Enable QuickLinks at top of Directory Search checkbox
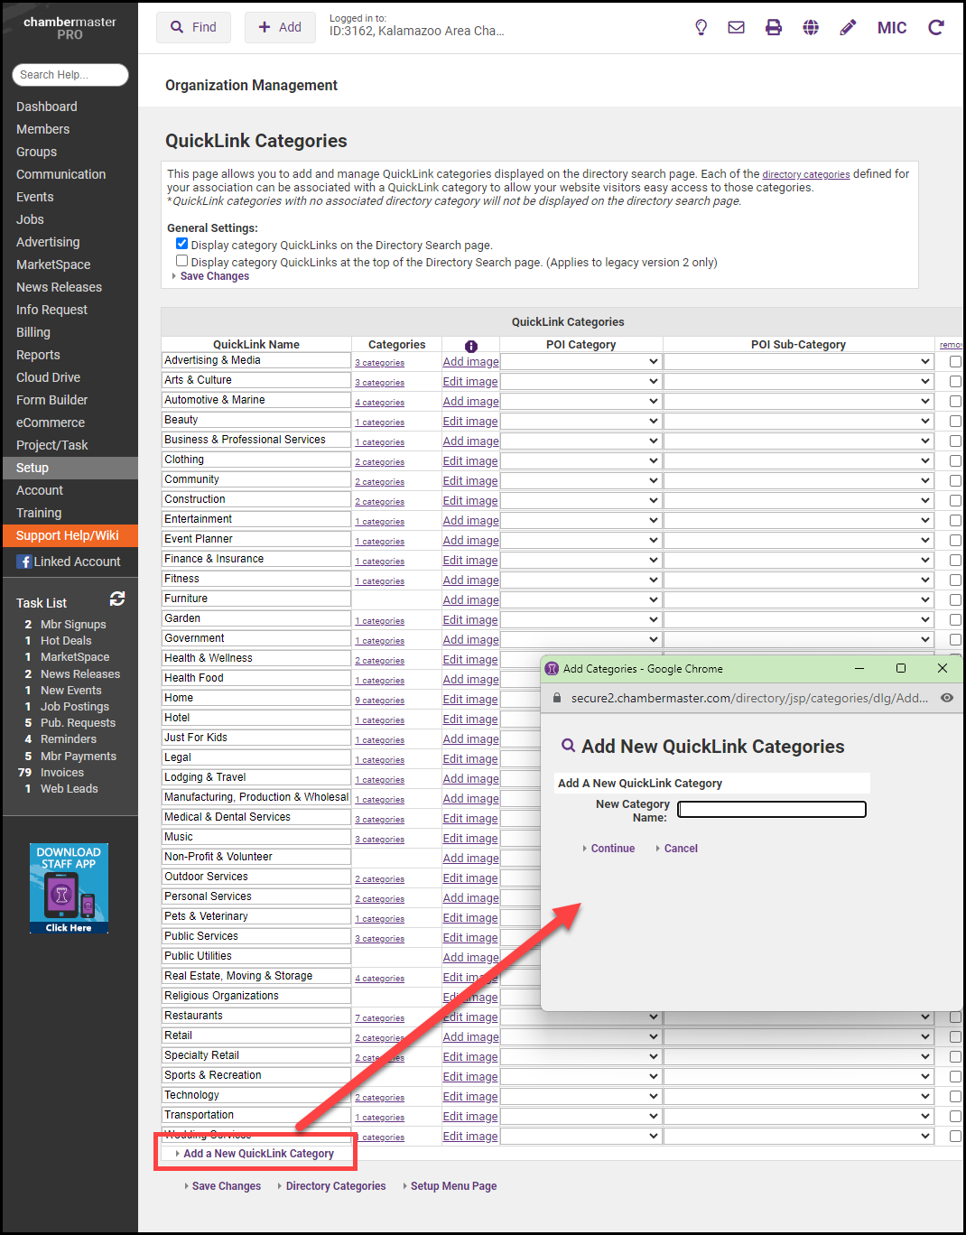The width and height of the screenshot is (966, 1235). (182, 261)
